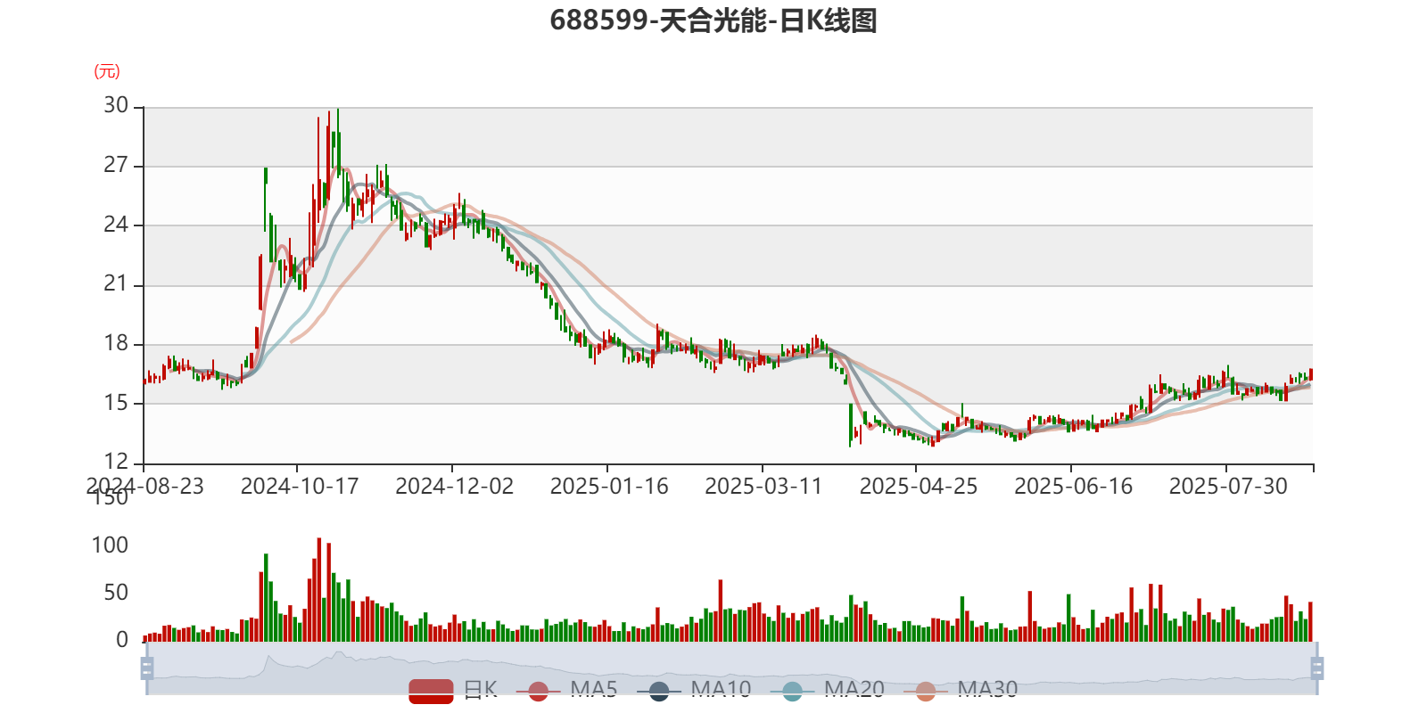Click the 2025-07-30 date axis label

[x=1228, y=486]
